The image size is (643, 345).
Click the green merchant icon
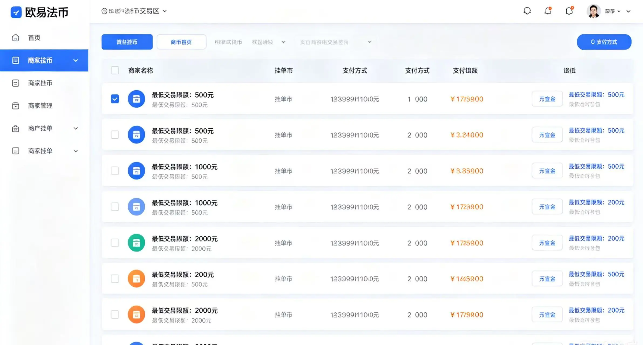pyautogui.click(x=136, y=243)
